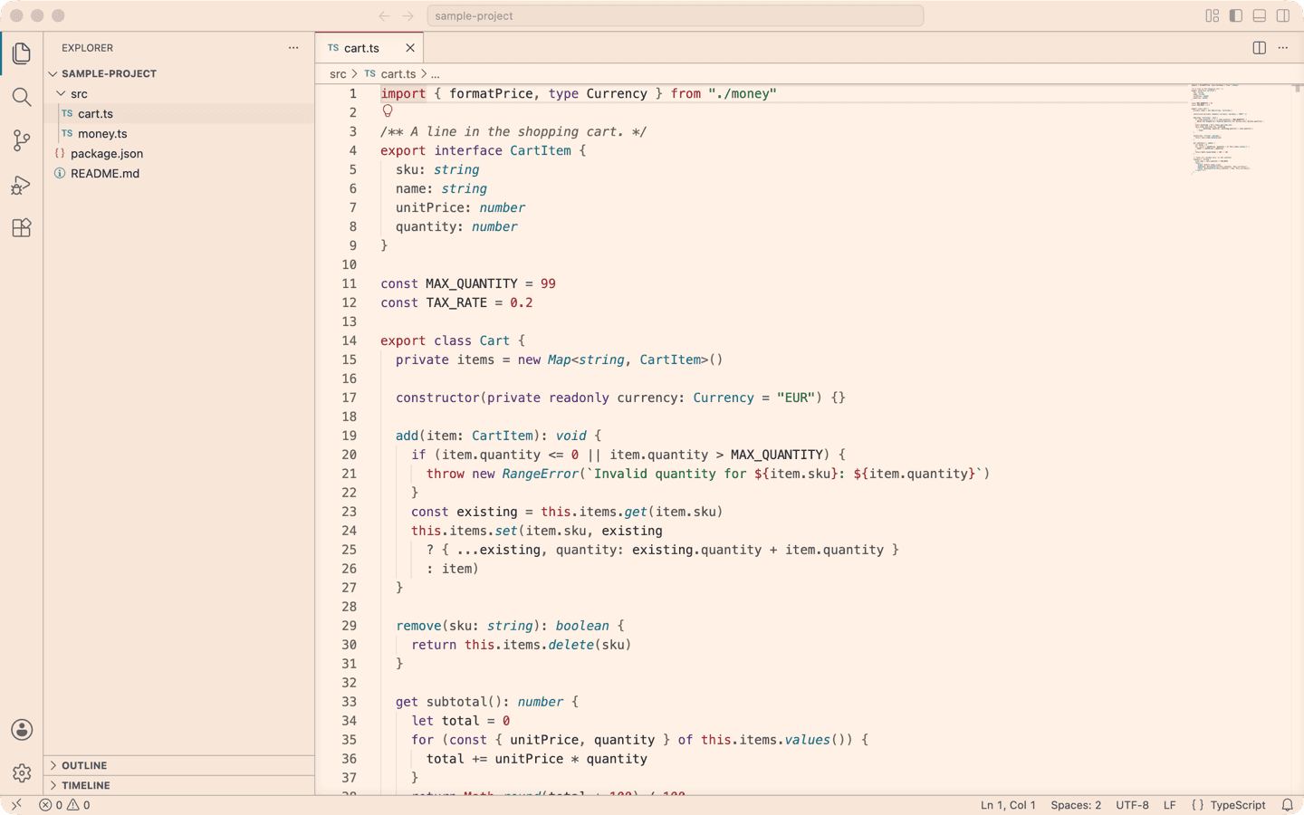Show notifications via bell icon
The height and width of the screenshot is (815, 1304).
tap(1287, 805)
